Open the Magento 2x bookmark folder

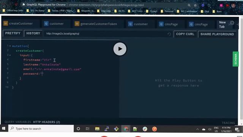click(x=86, y=11)
